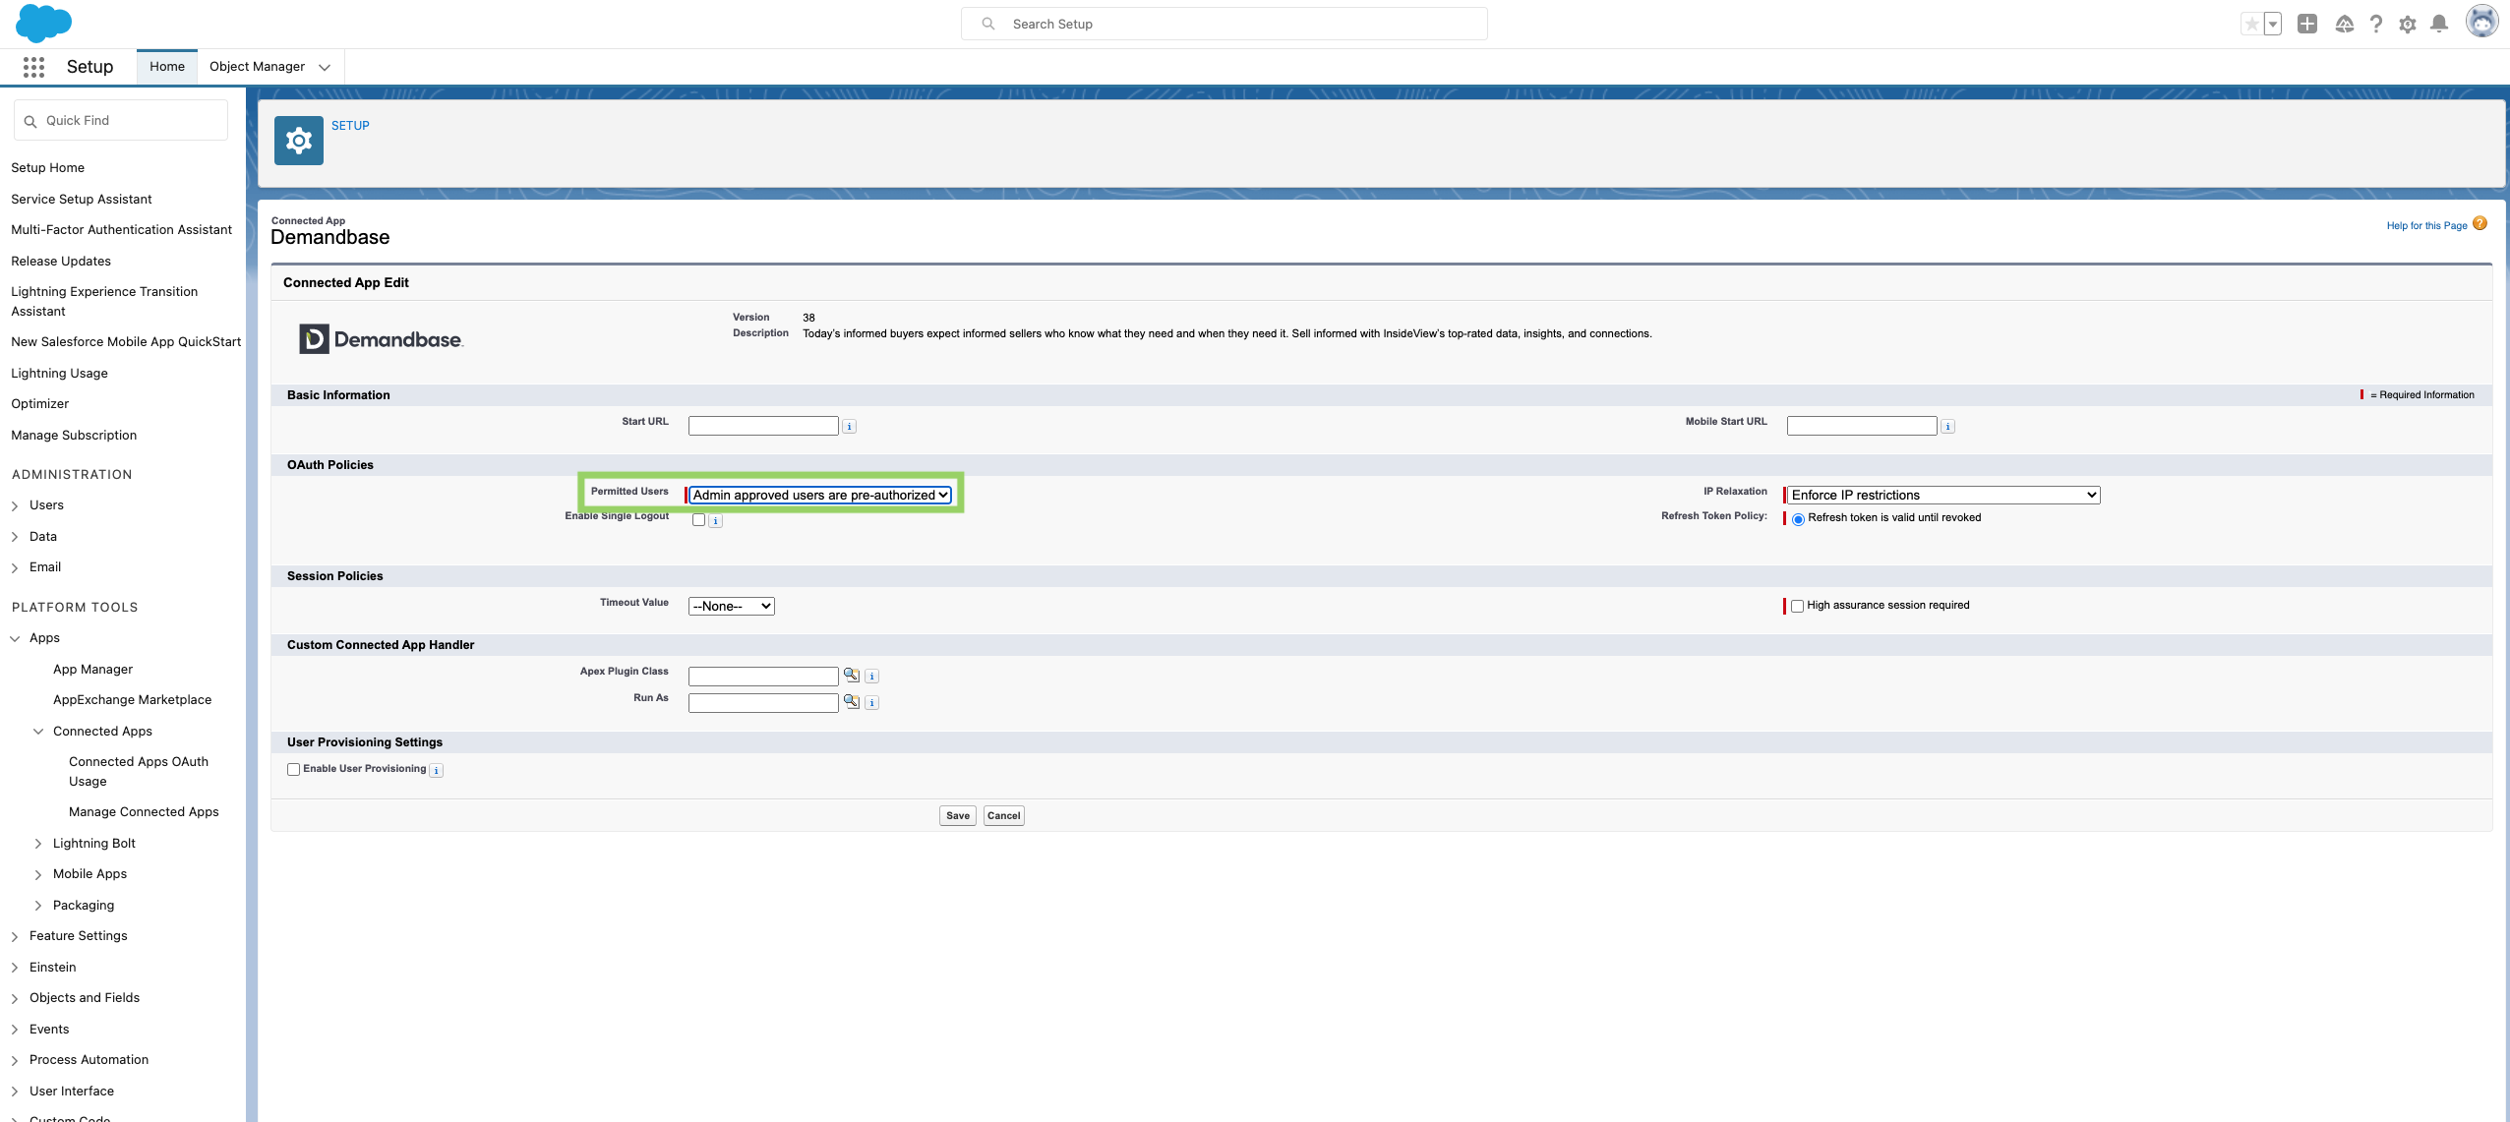Click the search magnifier in Search Setup
This screenshot has height=1122, width=2510.
pyautogui.click(x=988, y=24)
